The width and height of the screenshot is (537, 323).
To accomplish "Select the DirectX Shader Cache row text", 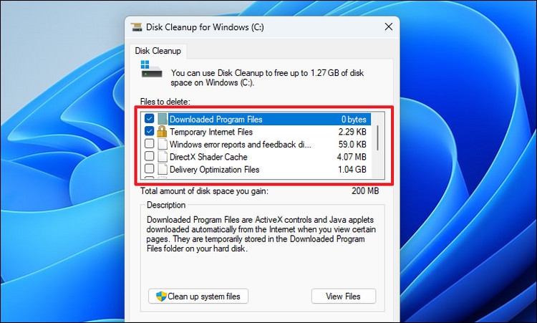I will click(208, 157).
